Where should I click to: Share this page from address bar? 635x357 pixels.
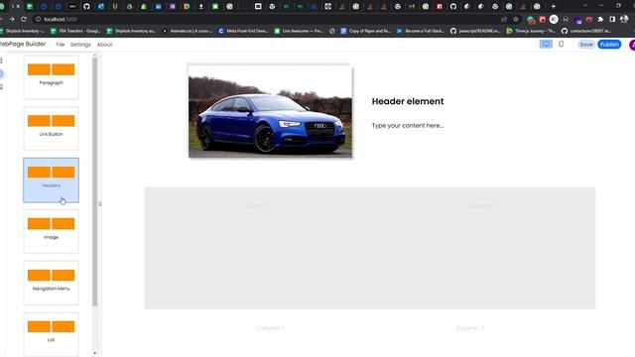pyautogui.click(x=504, y=19)
